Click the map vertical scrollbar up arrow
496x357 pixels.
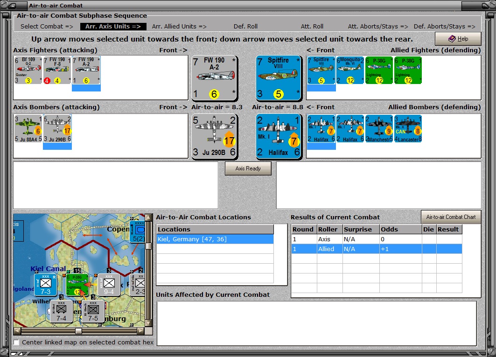click(x=148, y=217)
